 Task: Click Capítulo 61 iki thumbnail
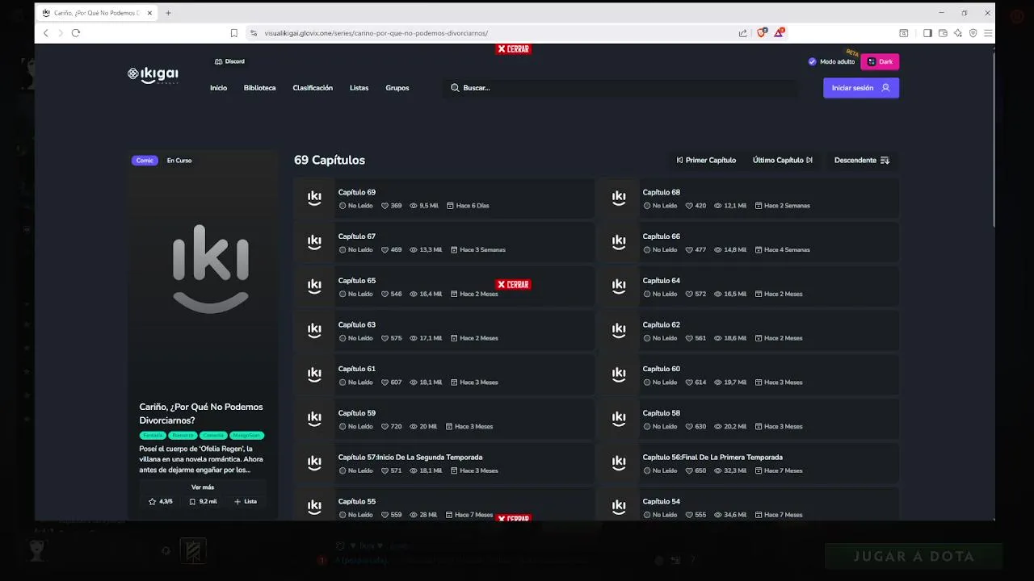click(314, 375)
